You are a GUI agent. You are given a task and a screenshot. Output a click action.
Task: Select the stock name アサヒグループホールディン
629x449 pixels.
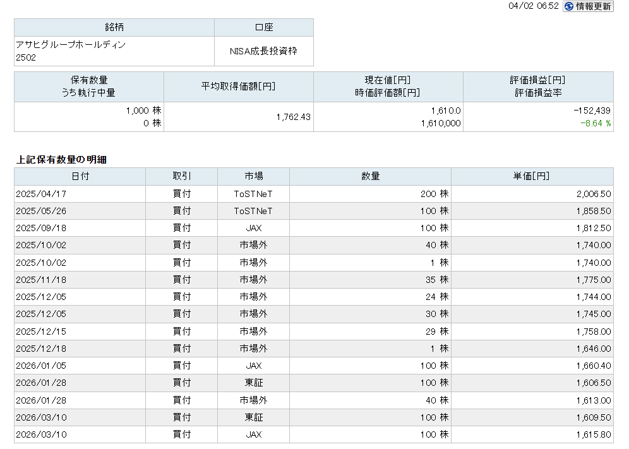coord(71,45)
